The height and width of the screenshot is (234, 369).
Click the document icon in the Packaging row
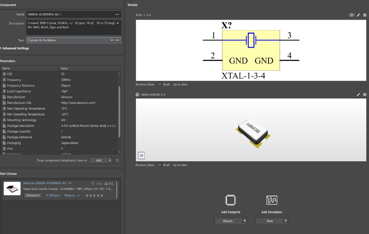coord(4,143)
